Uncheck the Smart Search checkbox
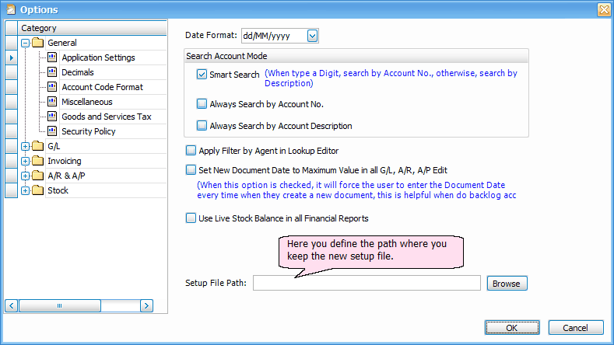This screenshot has height=345, width=614. click(202, 75)
